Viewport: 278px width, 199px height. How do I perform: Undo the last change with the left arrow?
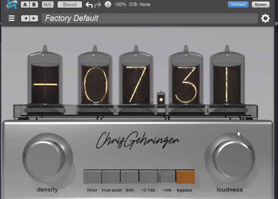[89, 5]
